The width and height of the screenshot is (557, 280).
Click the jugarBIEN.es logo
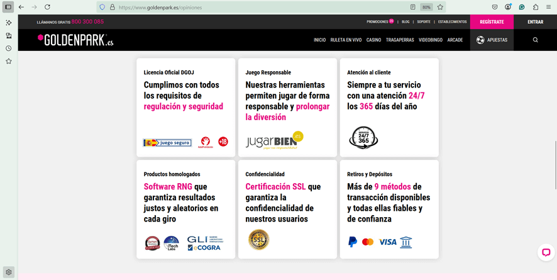(x=275, y=141)
